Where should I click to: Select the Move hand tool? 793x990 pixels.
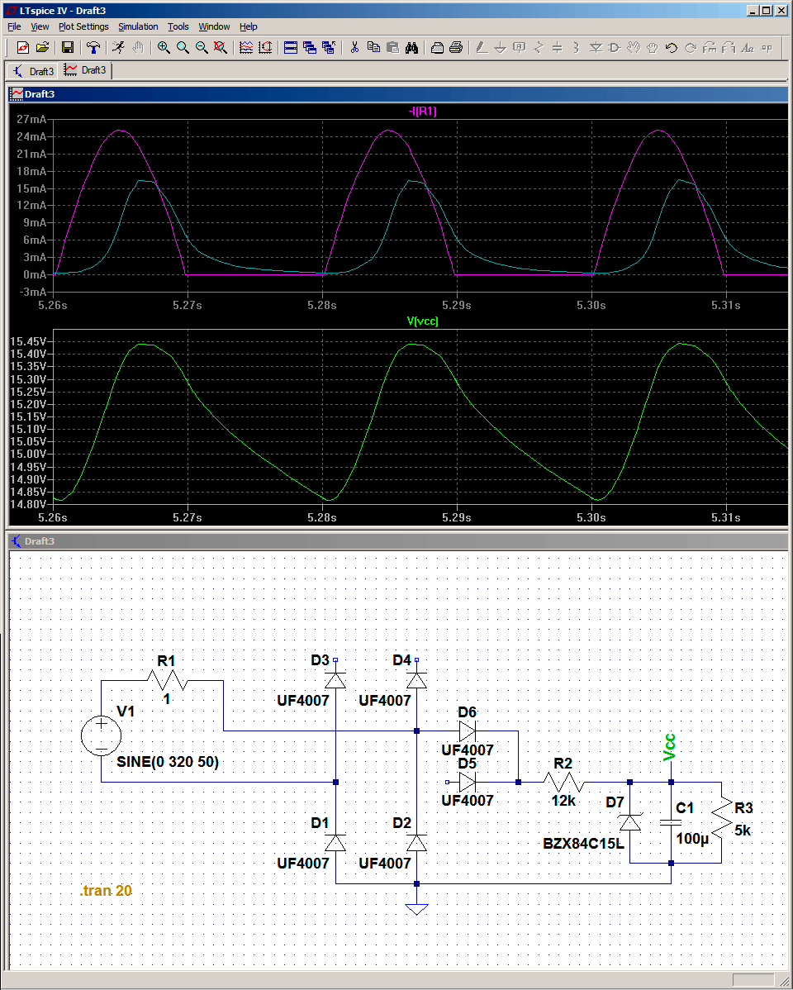[x=634, y=47]
